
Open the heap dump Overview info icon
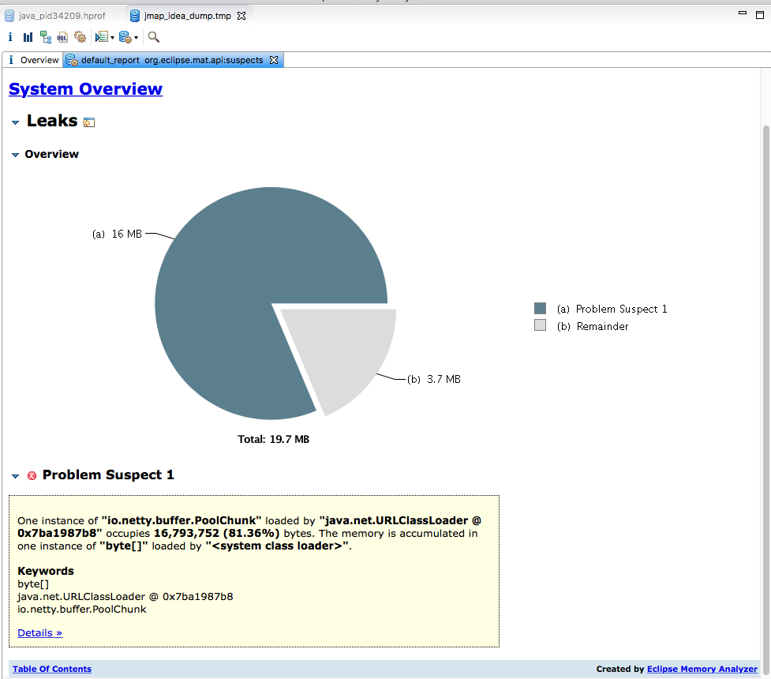coord(10,37)
